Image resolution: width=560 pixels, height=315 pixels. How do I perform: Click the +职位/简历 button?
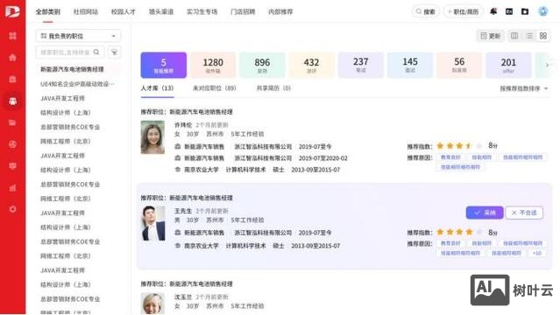(464, 11)
